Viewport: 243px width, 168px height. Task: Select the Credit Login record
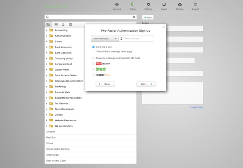(90, 155)
